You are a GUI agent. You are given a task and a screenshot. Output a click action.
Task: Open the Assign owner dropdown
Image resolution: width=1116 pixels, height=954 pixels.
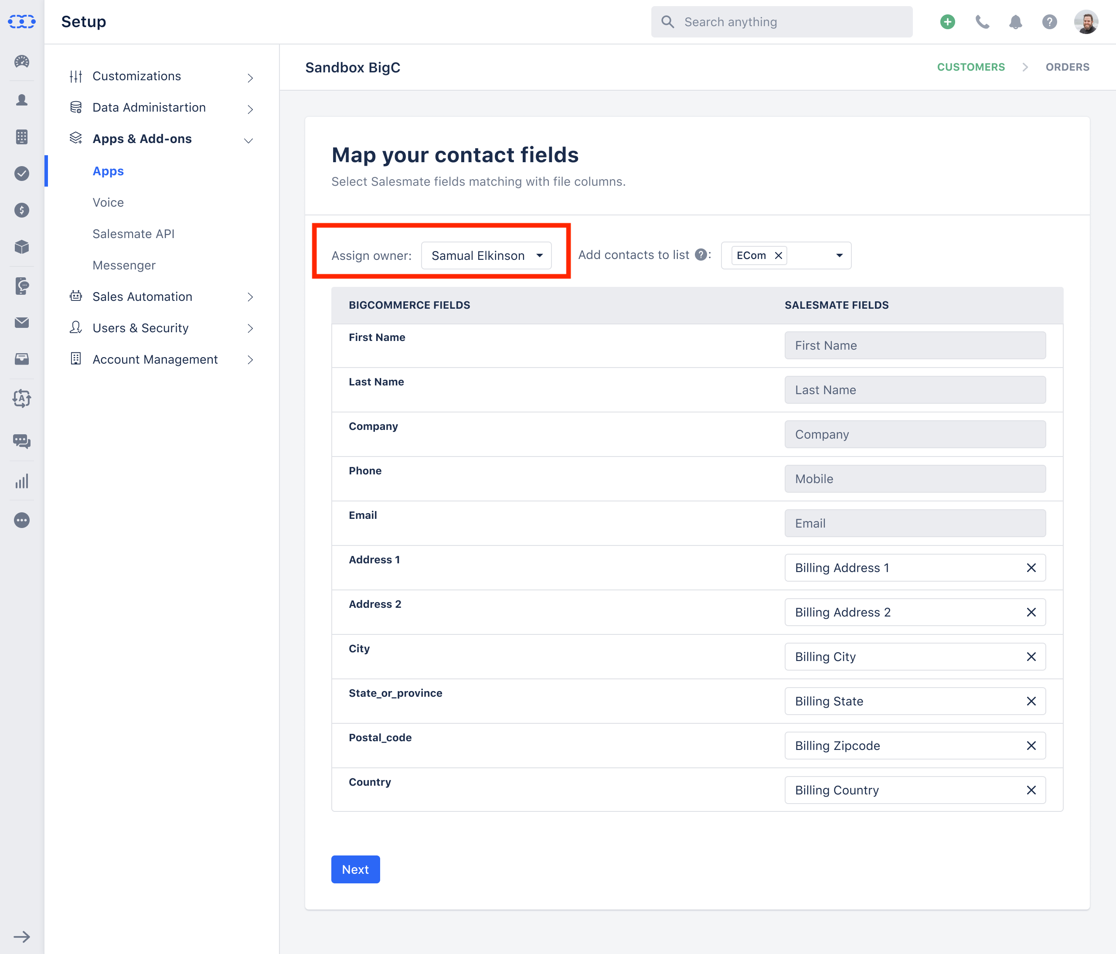tap(487, 256)
